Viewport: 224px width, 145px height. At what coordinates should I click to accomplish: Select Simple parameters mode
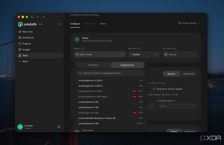(174, 131)
